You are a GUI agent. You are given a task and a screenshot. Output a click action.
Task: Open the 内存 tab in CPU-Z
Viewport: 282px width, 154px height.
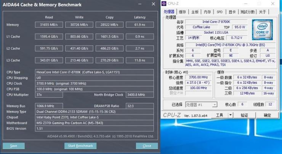(x=207, y=12)
